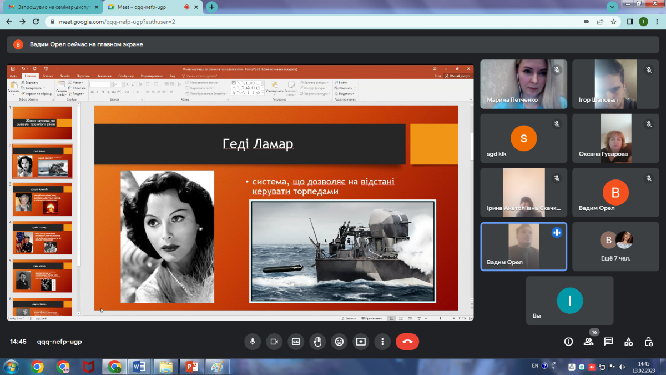Open a new Chrome tab
The width and height of the screenshot is (666, 375).
tap(212, 7)
